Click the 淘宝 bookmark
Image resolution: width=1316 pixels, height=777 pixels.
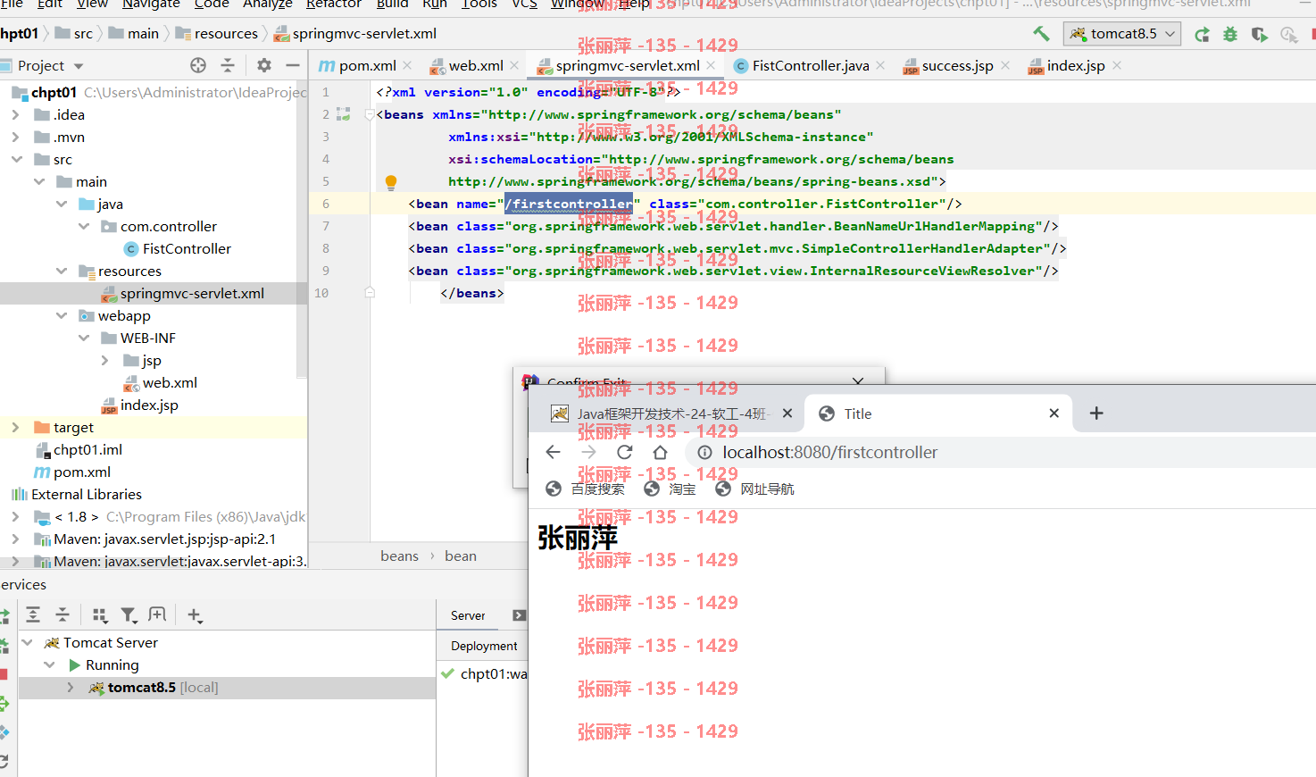(670, 489)
